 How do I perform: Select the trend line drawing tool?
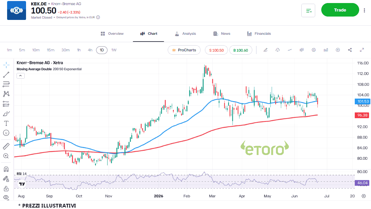pos(6,75)
